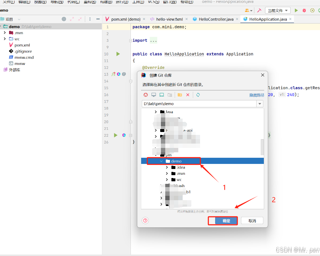Open project panel options menu
320x256 pixels.
click(90, 19)
